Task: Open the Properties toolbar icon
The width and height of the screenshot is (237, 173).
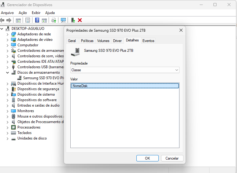Action: [28, 20]
